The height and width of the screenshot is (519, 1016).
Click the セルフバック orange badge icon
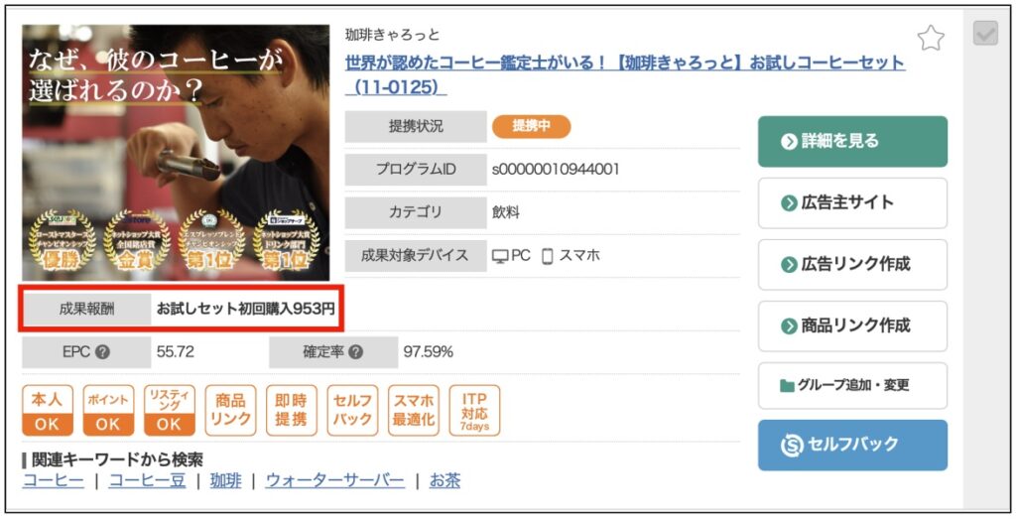[x=352, y=411]
